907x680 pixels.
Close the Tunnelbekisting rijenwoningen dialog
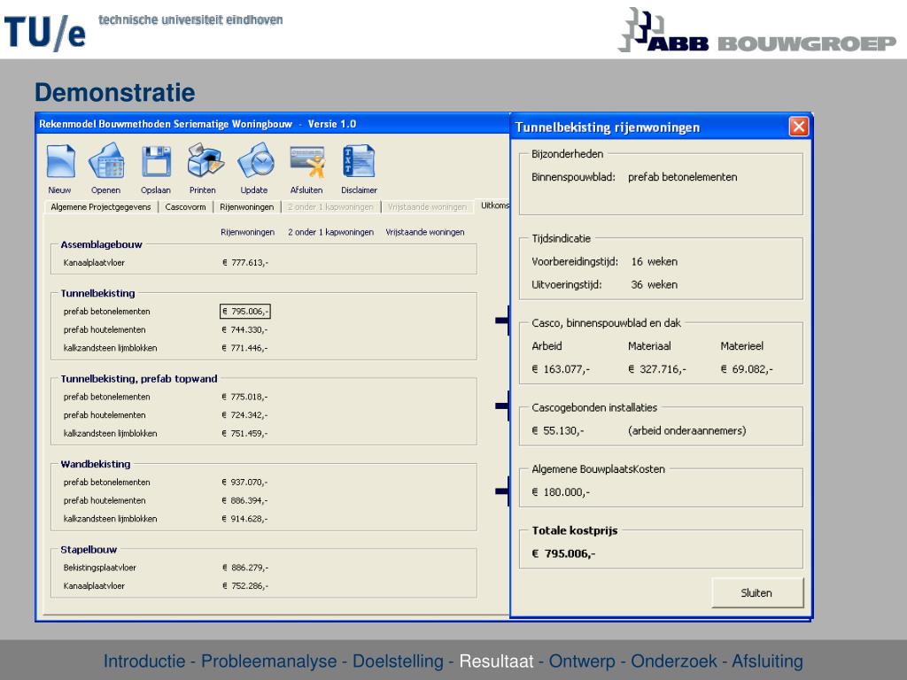(x=798, y=127)
